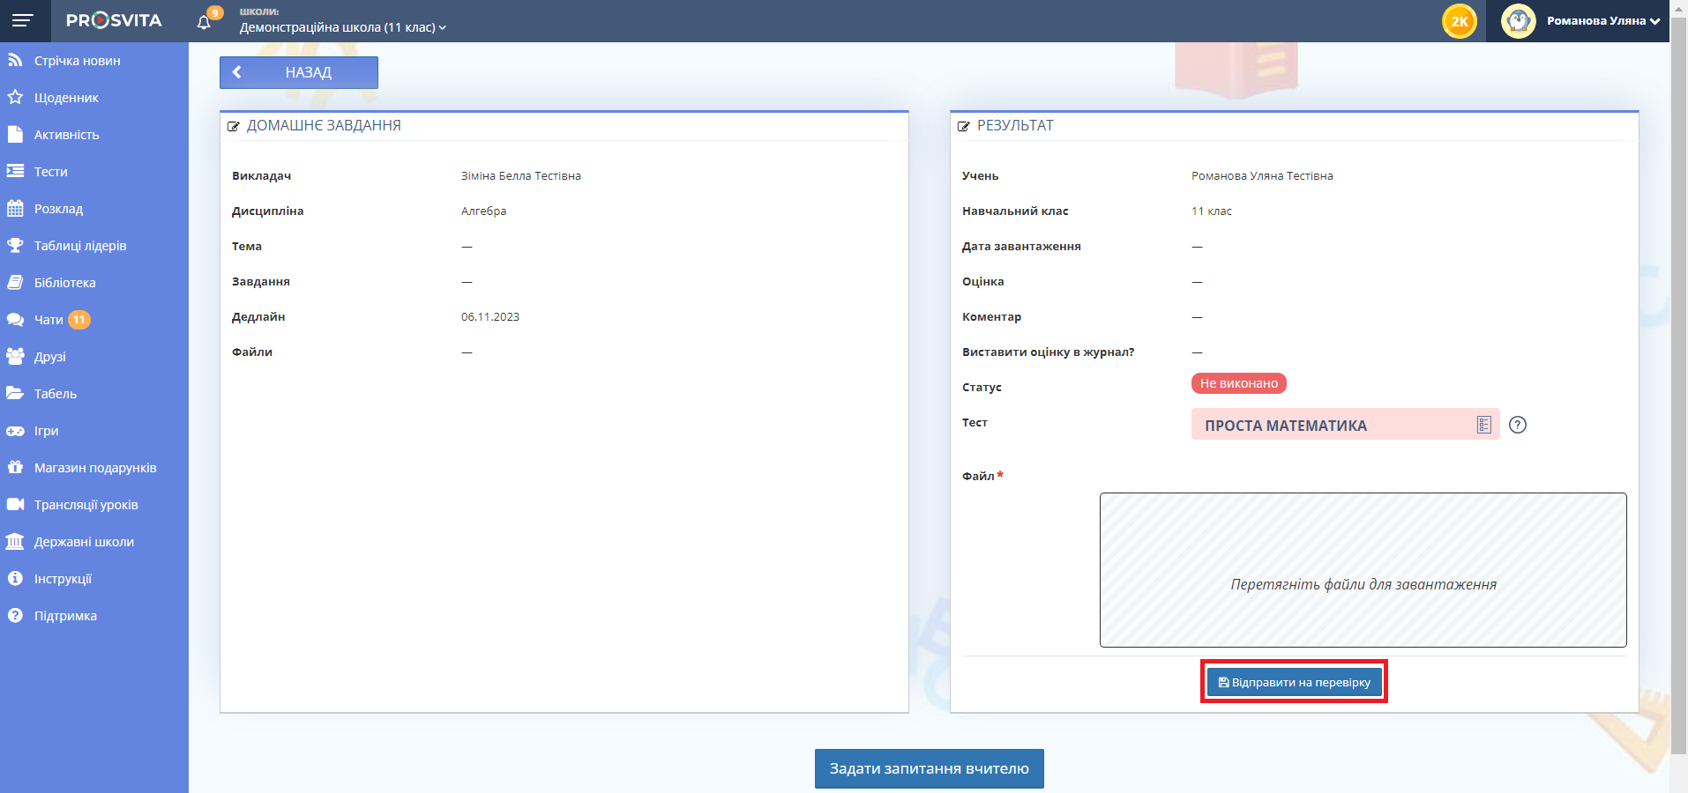Click the gamepad icon for Ігри
The height and width of the screenshot is (793, 1688).
[x=15, y=431]
